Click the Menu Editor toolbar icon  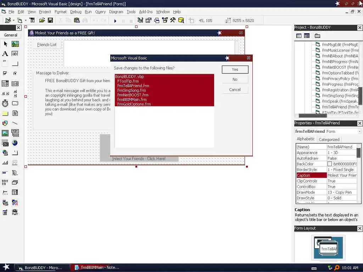pyautogui.click(x=32, y=20)
